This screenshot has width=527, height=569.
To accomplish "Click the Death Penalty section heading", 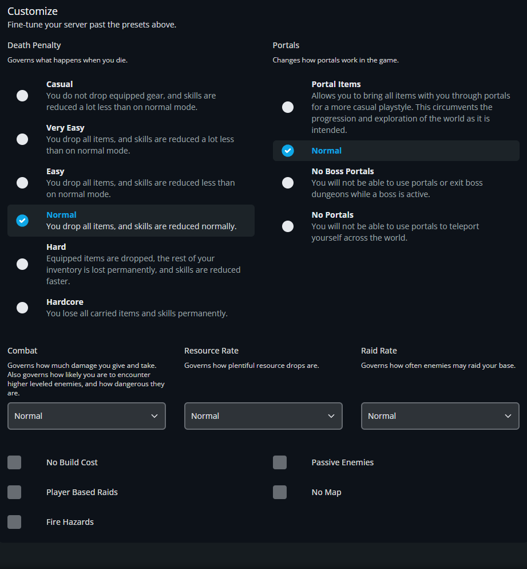I will [x=34, y=45].
